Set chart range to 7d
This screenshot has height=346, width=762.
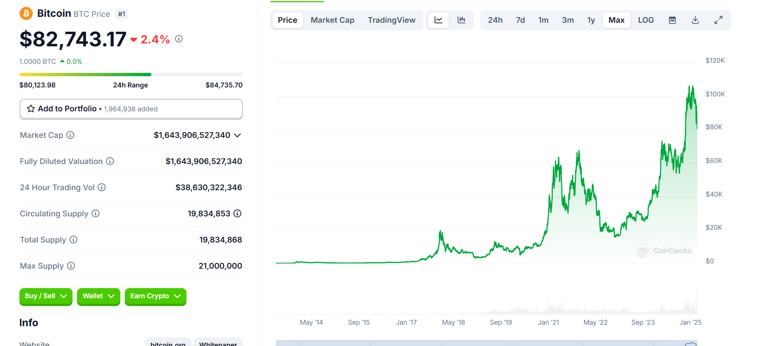tap(520, 20)
